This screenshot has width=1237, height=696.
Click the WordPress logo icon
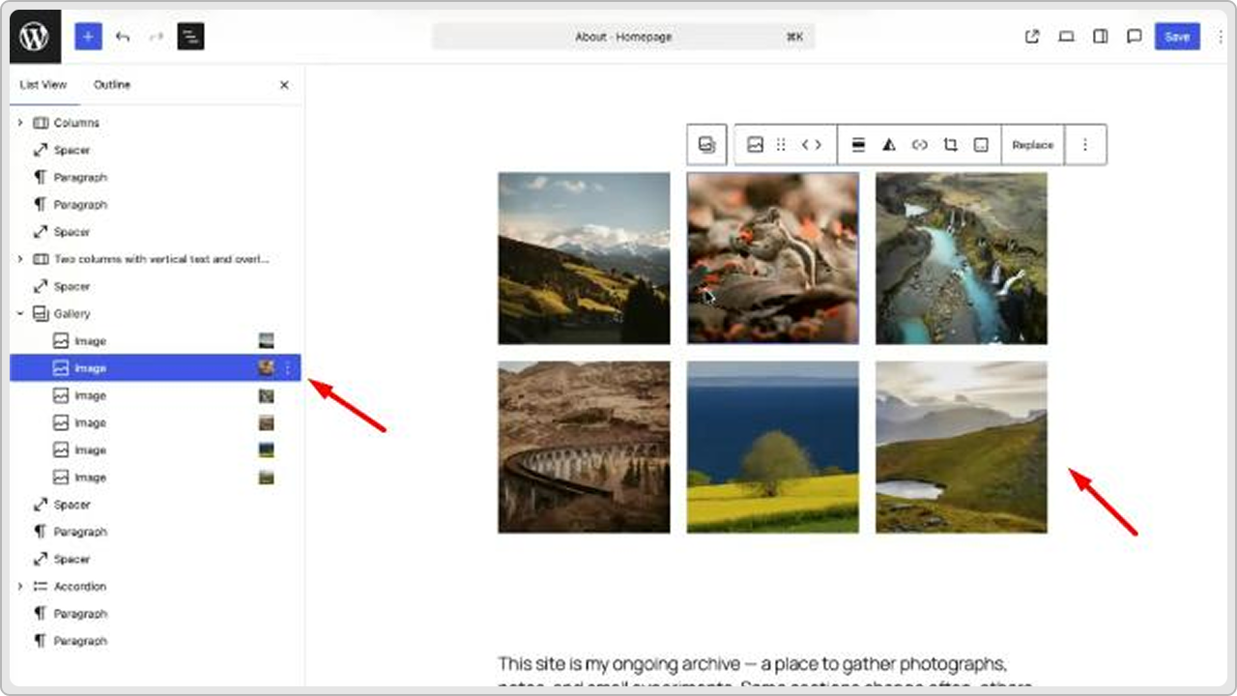(35, 36)
